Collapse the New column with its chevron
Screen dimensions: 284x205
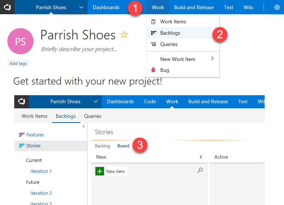[201, 157]
